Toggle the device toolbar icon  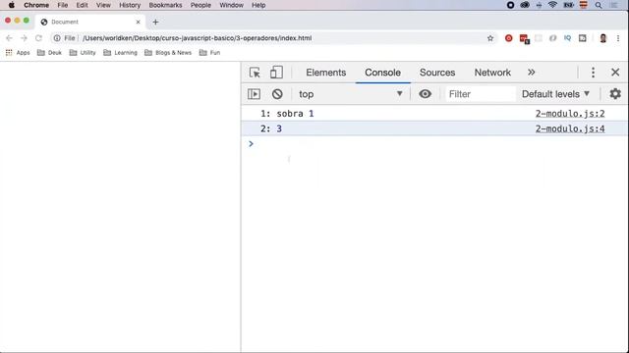(276, 73)
